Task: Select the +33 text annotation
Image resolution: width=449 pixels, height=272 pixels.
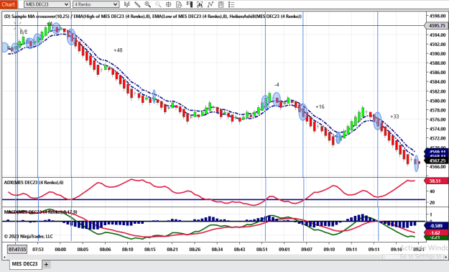Action: tap(394, 117)
